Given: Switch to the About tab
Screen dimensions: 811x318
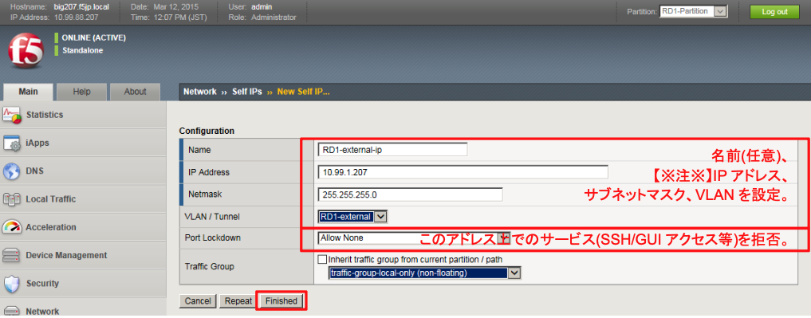Looking at the screenshot, I should click(135, 92).
